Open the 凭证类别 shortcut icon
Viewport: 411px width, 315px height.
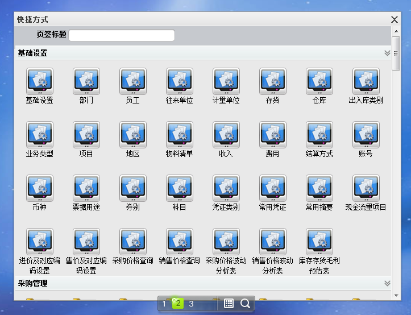click(226, 188)
